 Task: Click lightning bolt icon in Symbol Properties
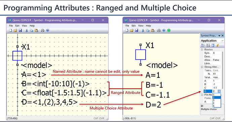click(218, 45)
